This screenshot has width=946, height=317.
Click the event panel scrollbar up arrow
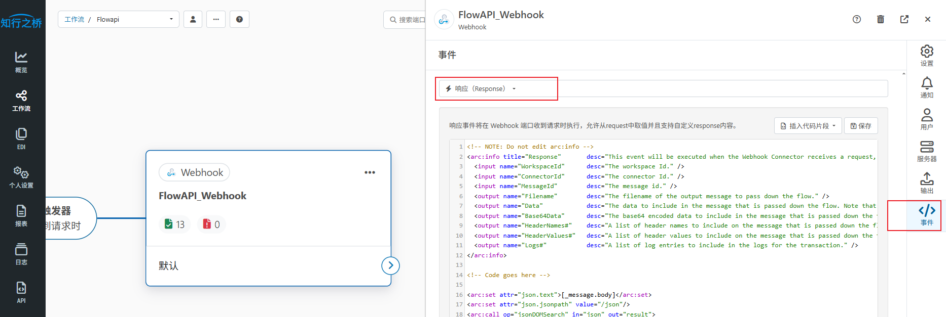point(904,74)
